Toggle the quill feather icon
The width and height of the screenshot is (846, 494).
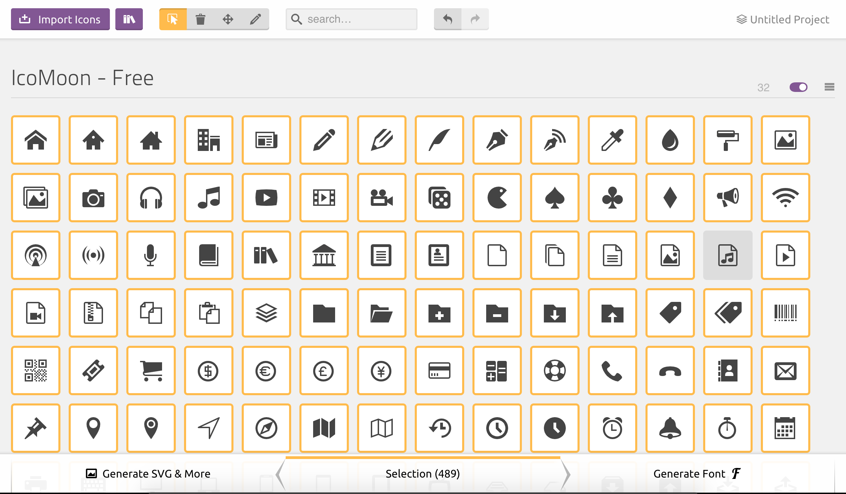click(439, 140)
